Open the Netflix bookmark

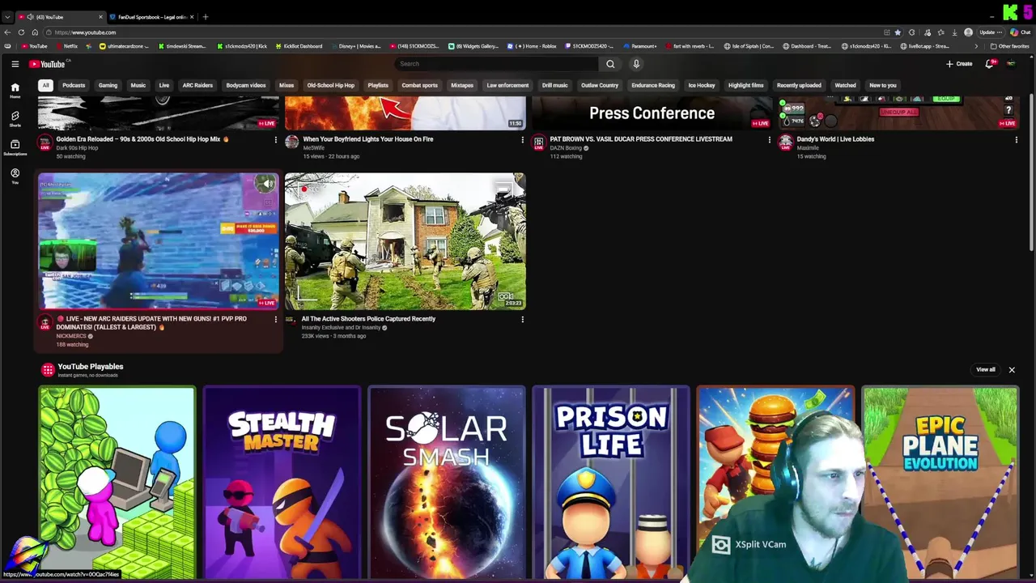tap(66, 46)
